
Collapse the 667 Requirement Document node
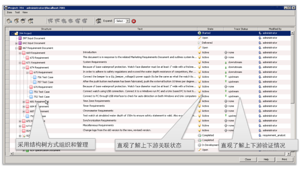pyautogui.click(x=16, y=48)
